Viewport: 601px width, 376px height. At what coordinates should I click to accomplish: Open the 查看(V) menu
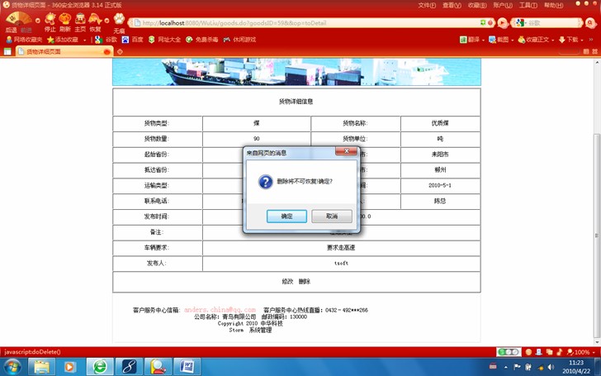pos(452,5)
